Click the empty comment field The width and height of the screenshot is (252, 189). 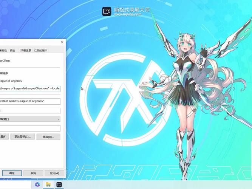click(30, 129)
